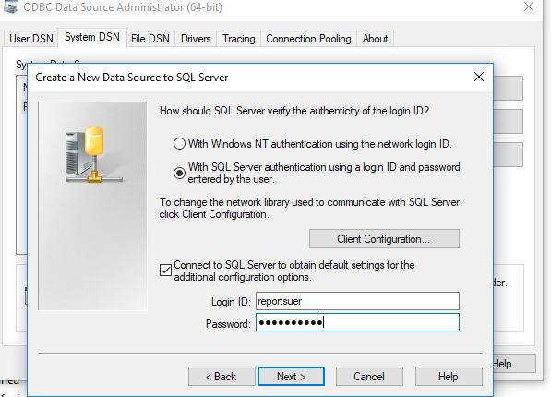Open Help in the wizard dialog
Screen dimensions: 551x397
tap(449, 377)
